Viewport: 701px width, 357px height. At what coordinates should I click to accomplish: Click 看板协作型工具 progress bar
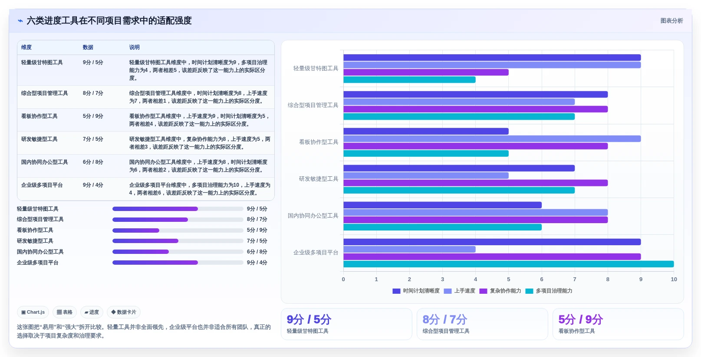click(178, 230)
